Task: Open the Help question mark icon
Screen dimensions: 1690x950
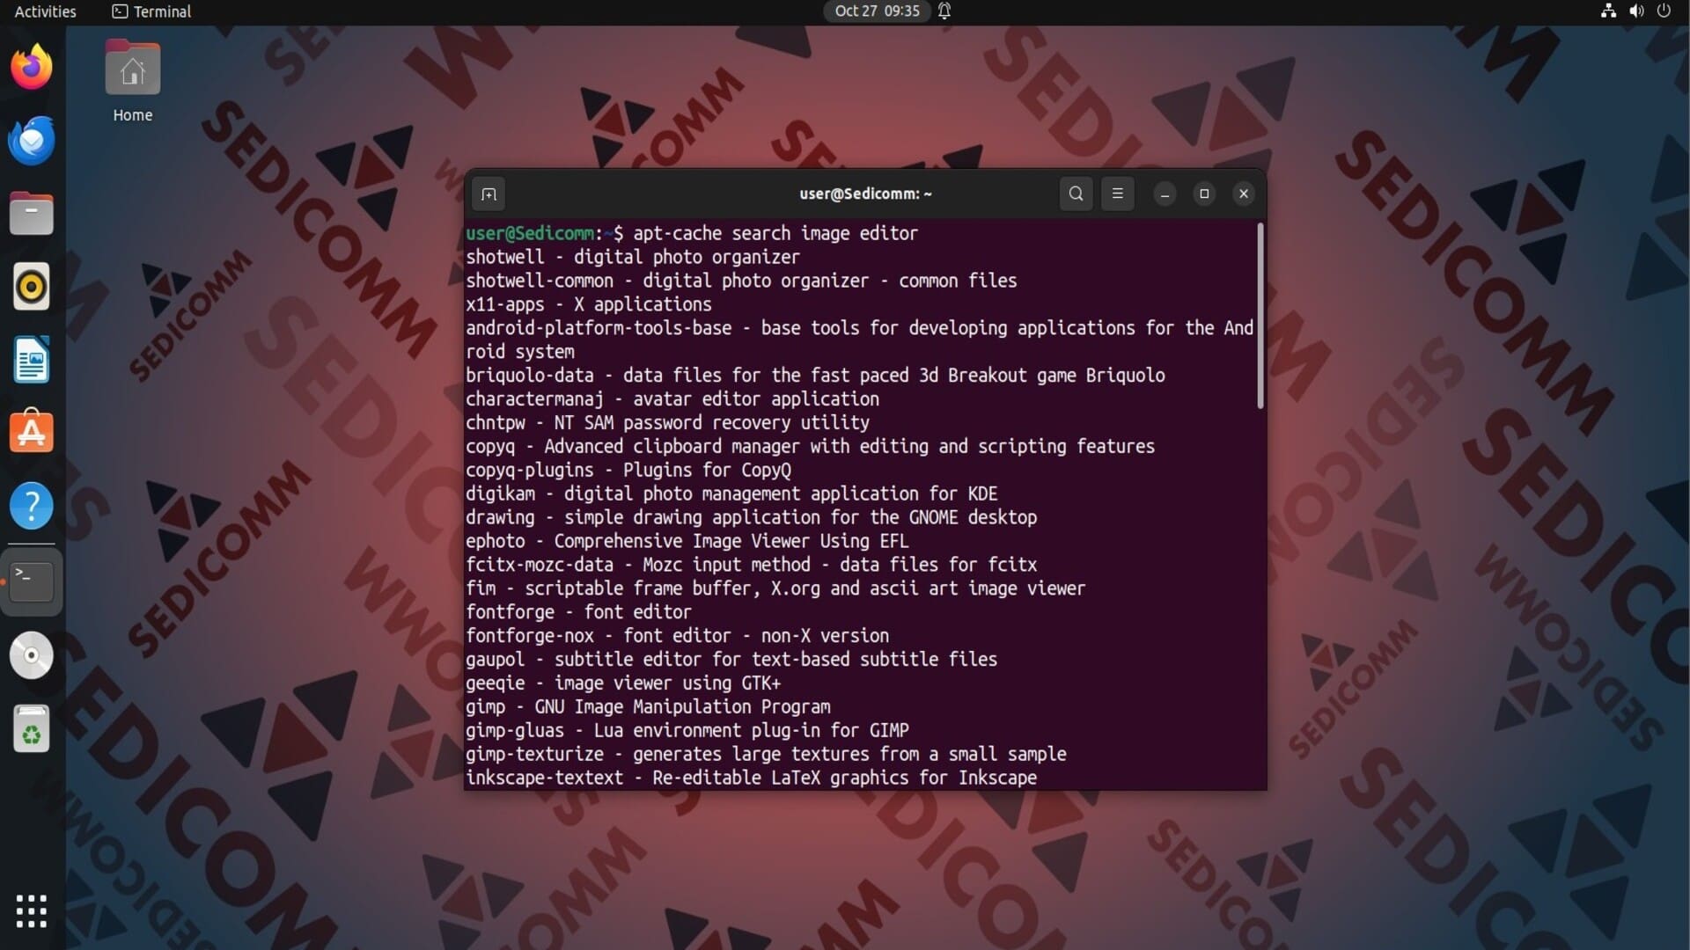Action: pyautogui.click(x=32, y=506)
